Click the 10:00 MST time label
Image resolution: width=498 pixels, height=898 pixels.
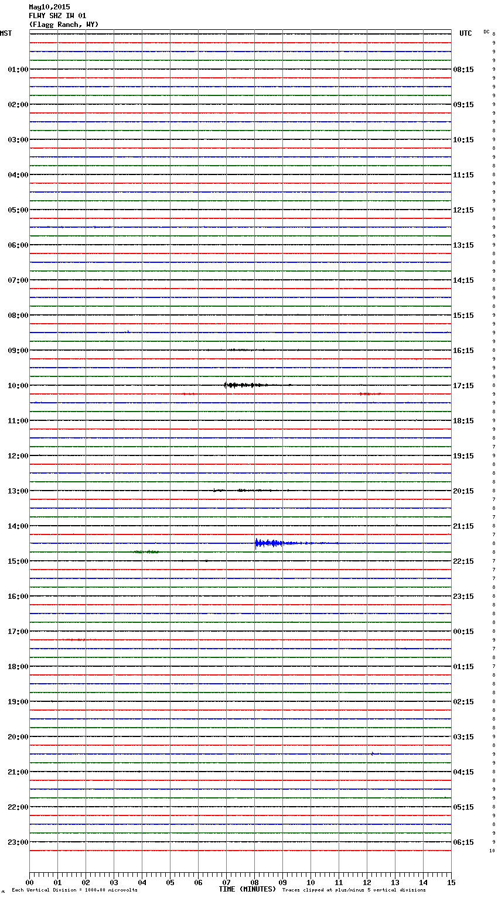[x=18, y=386]
